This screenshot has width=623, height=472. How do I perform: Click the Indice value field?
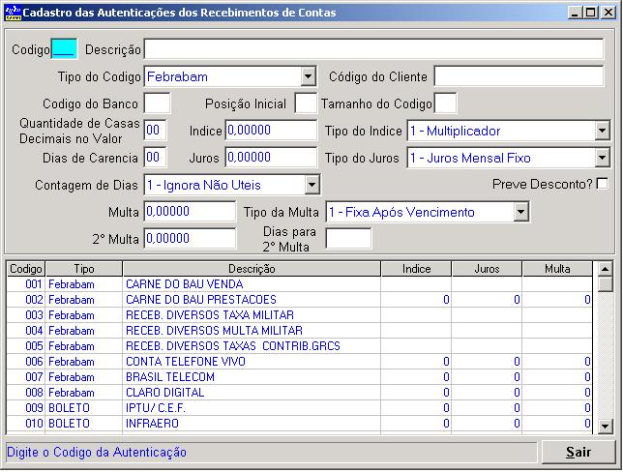(272, 131)
